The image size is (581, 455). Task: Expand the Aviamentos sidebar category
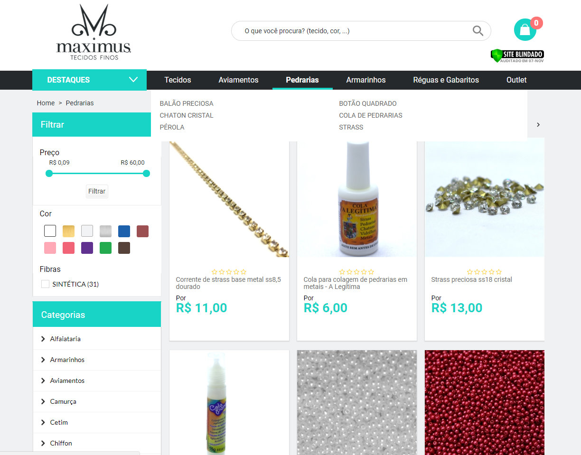[x=97, y=381]
